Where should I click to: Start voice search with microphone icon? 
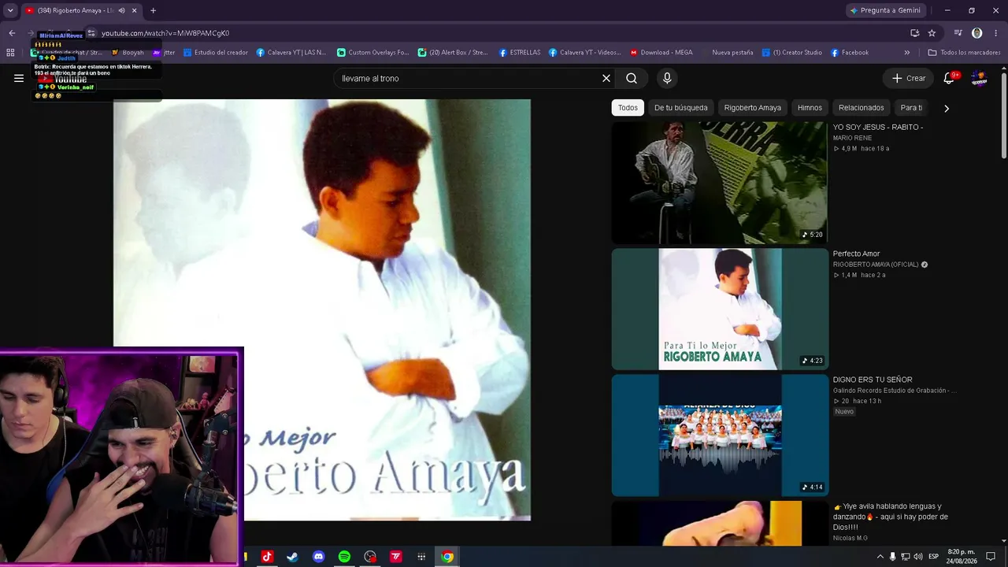pos(667,78)
